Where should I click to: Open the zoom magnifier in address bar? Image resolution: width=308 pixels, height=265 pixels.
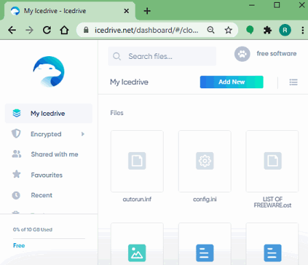tap(211, 30)
